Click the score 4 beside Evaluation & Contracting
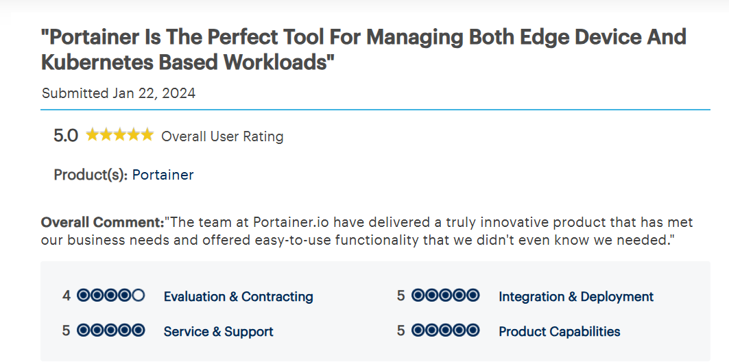729x362 pixels. 67,295
